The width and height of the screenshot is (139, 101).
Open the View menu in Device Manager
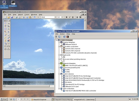pyautogui.click(x=68, y=34)
